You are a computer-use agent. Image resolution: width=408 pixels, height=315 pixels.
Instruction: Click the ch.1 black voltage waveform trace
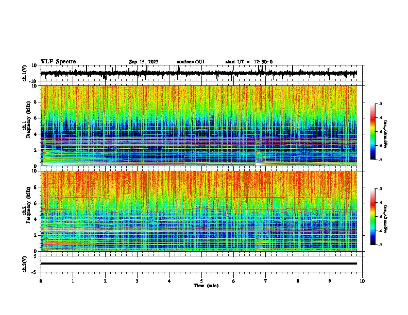198,73
